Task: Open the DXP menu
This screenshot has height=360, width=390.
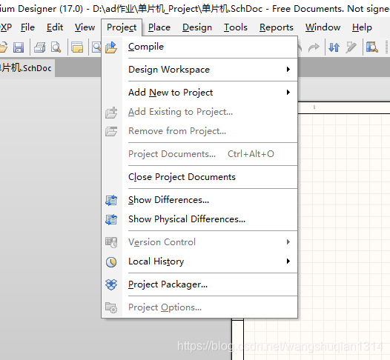Action: coord(5,27)
